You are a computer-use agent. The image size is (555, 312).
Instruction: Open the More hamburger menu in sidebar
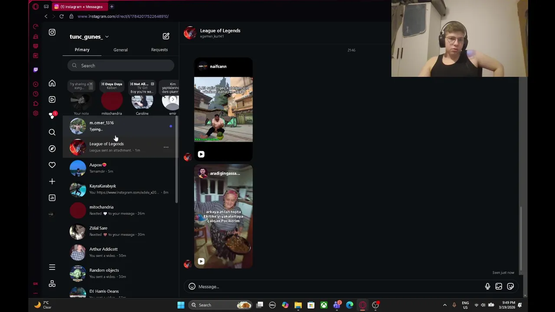(x=52, y=267)
